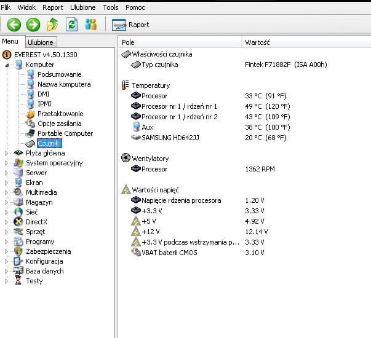Click the Zabezpieczenia shield icon
Image resolution: width=371 pixels, height=338 pixels.
(18, 251)
